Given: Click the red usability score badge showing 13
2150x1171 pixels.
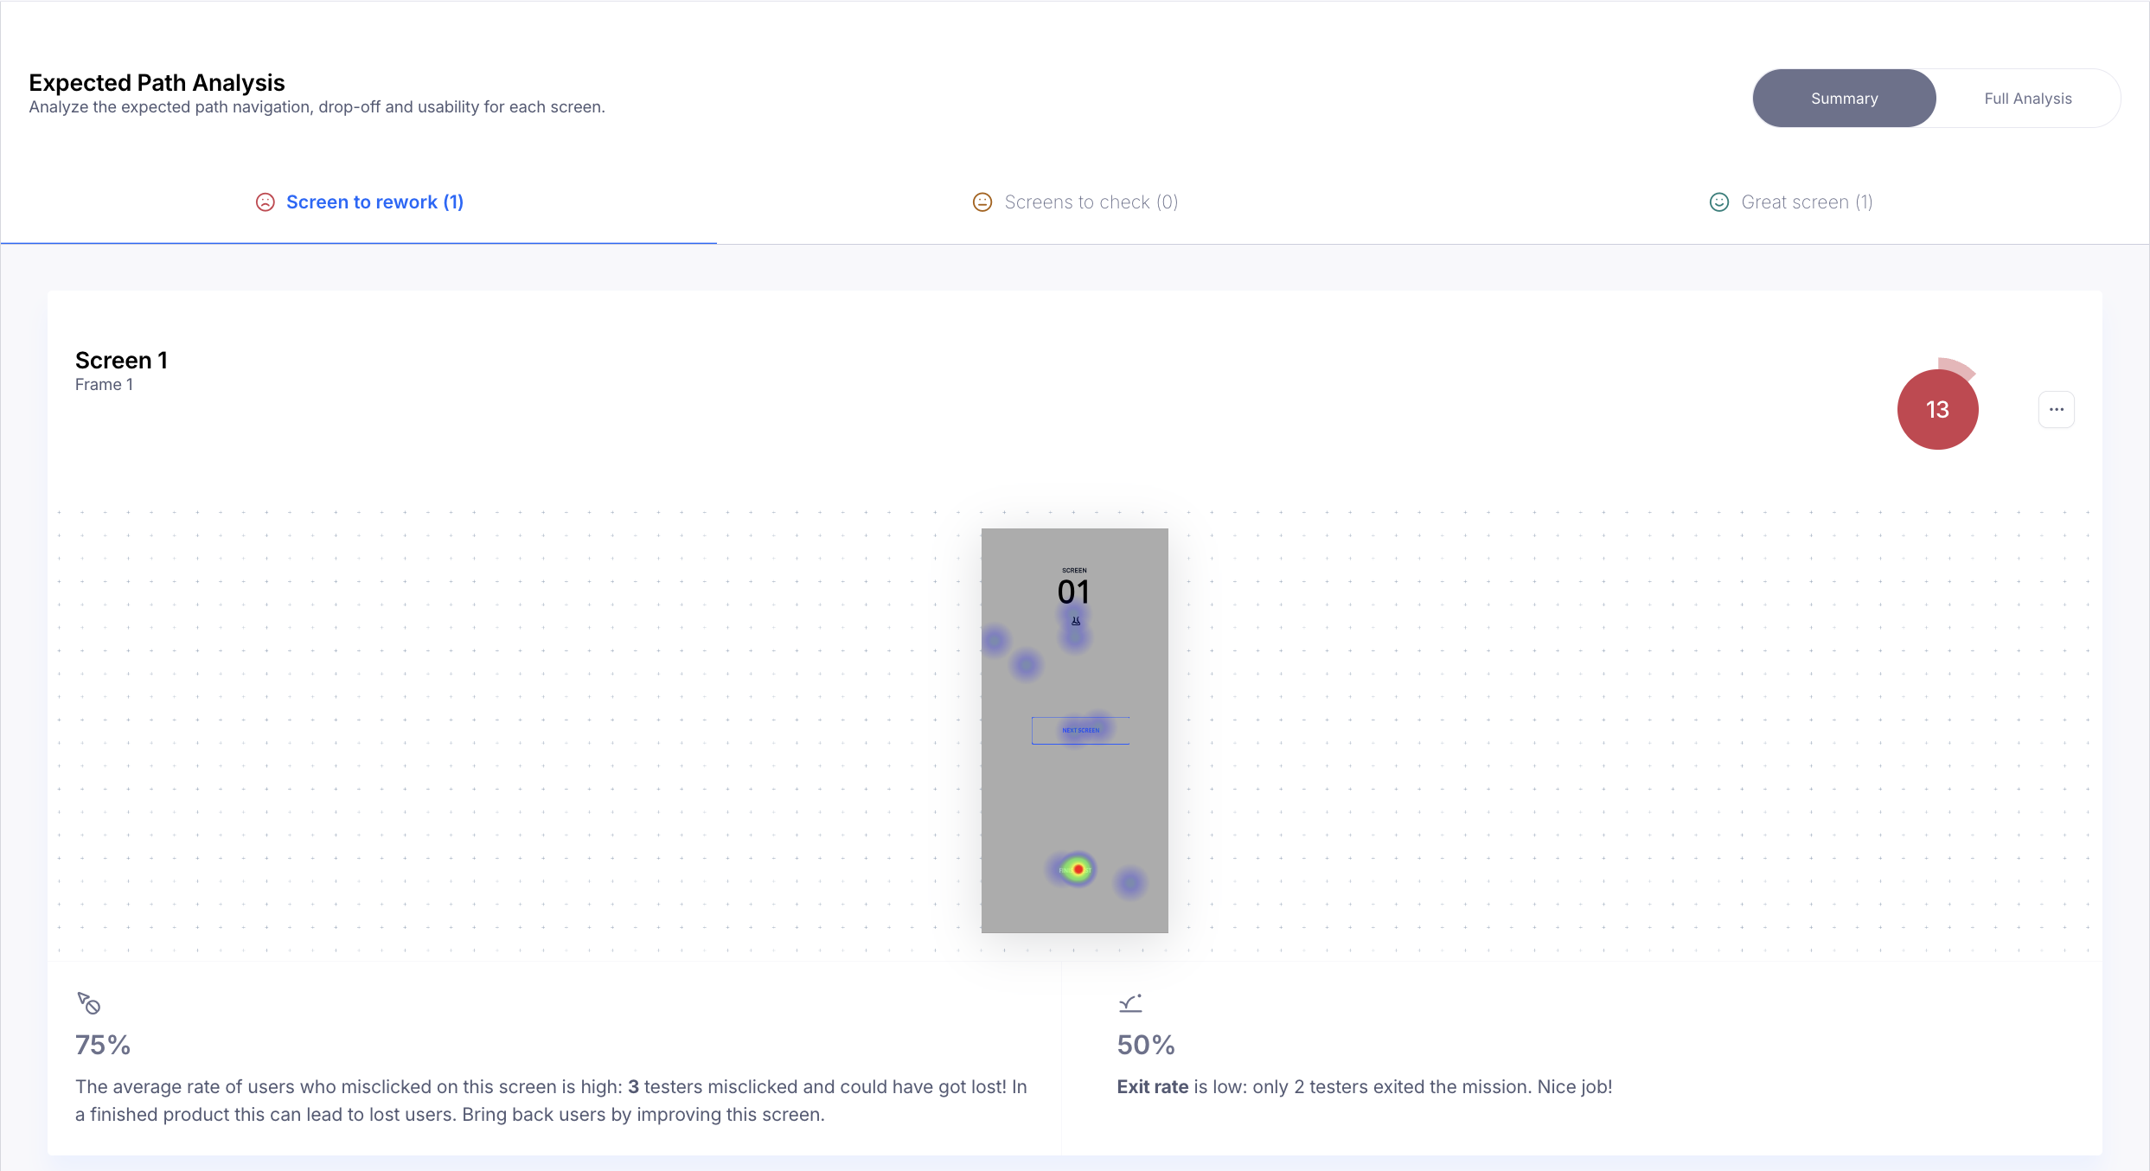Looking at the screenshot, I should (1937, 409).
